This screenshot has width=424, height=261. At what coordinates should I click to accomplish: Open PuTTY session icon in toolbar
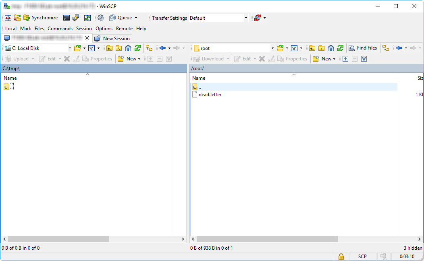(76, 18)
